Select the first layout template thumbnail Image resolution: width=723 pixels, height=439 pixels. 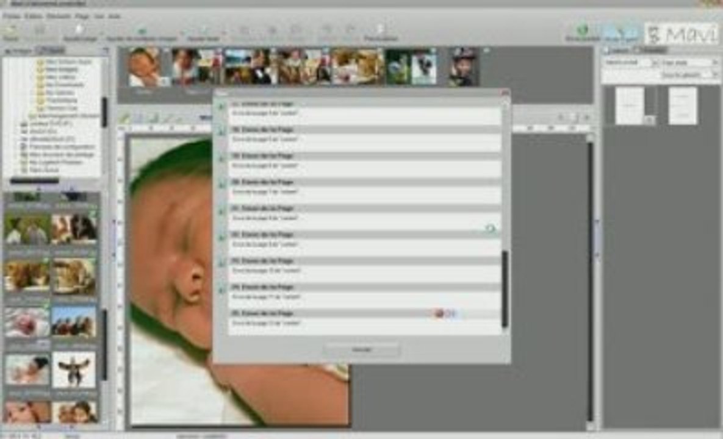click(x=630, y=106)
